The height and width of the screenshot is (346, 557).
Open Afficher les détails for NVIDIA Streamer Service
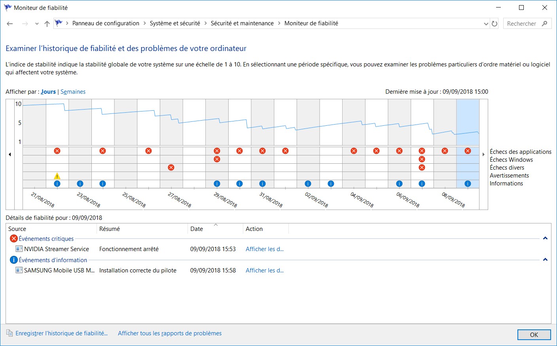[x=265, y=249]
